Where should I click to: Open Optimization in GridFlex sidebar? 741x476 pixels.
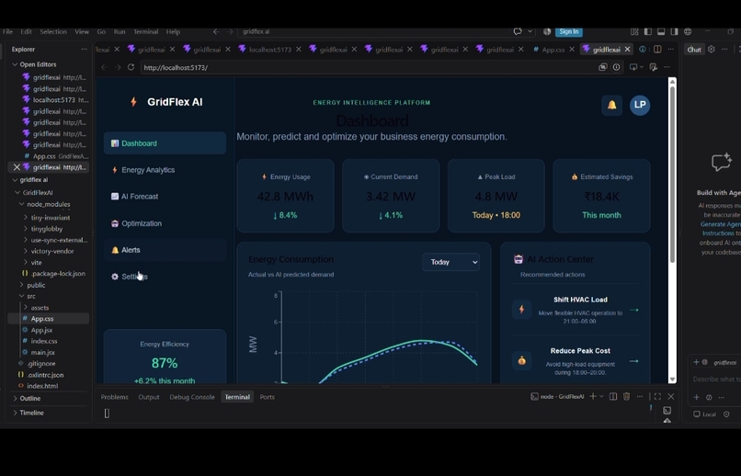(165, 223)
